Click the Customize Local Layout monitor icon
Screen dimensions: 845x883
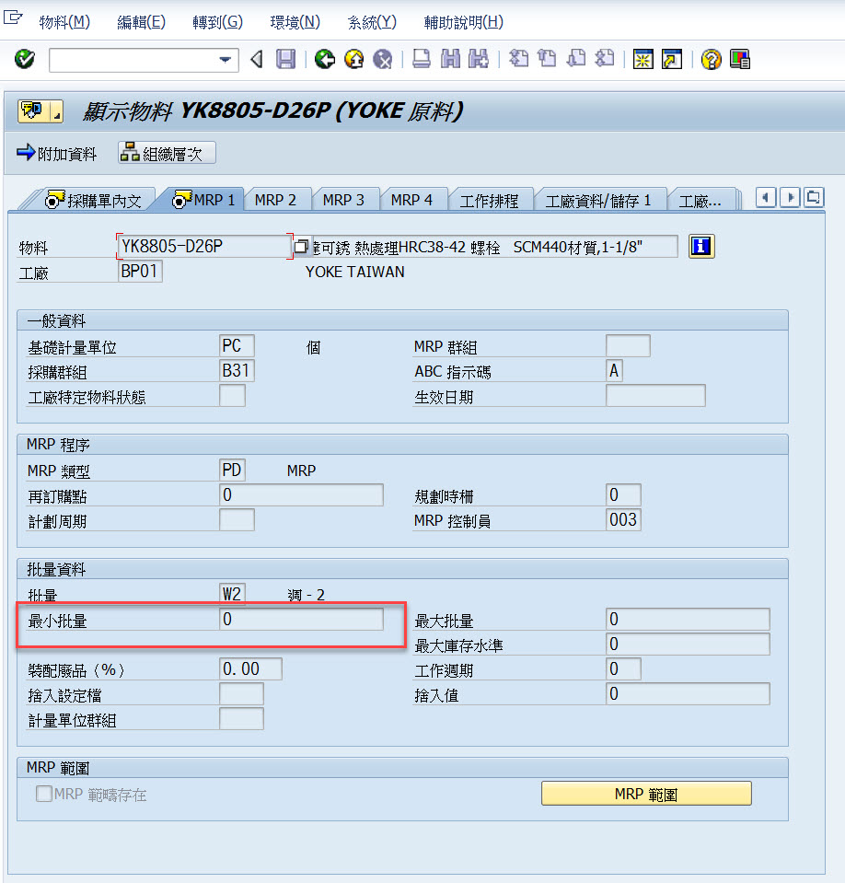(739, 60)
